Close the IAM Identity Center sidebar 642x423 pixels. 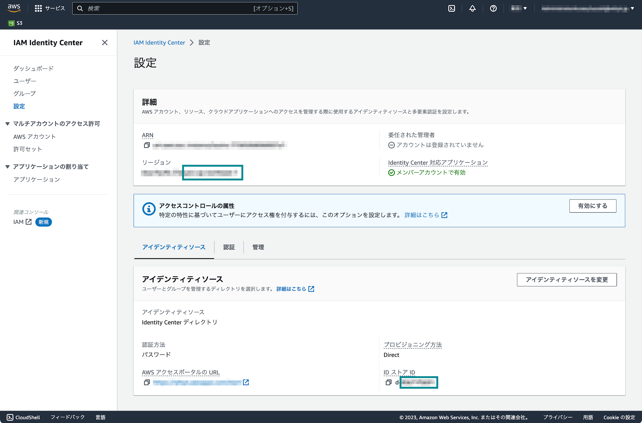pos(105,43)
